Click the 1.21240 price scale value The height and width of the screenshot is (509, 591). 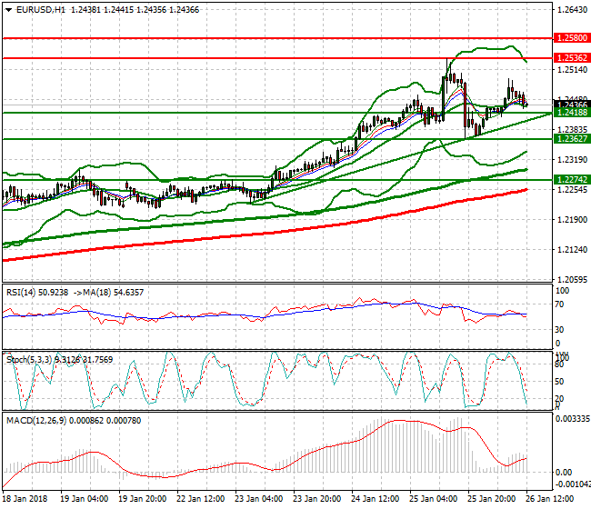coord(573,249)
